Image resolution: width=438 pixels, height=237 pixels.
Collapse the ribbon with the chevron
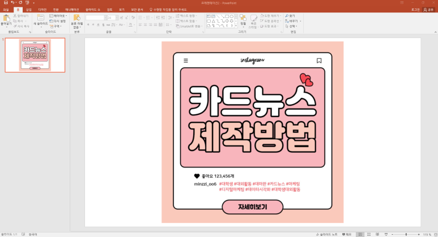435,32
